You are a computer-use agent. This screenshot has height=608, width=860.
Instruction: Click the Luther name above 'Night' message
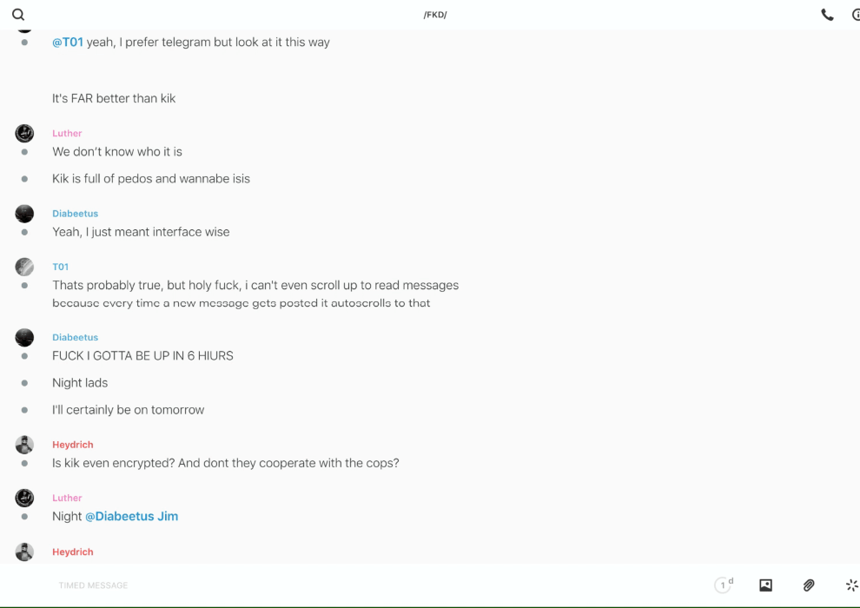(67, 498)
